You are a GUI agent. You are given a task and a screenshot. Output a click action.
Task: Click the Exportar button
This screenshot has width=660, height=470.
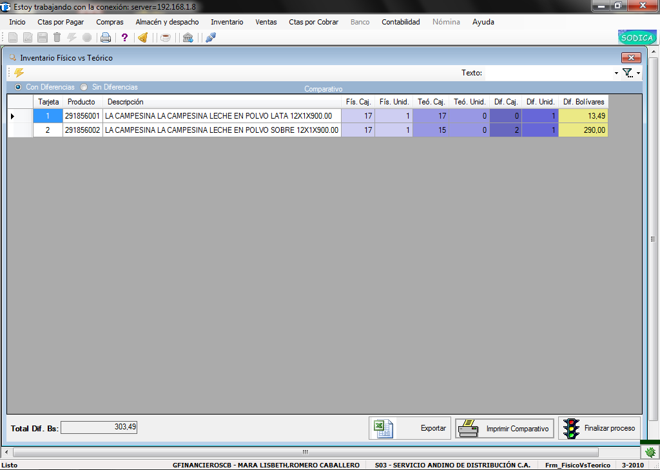click(x=409, y=428)
